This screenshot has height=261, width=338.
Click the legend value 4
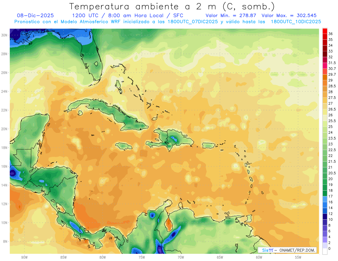[330, 237]
